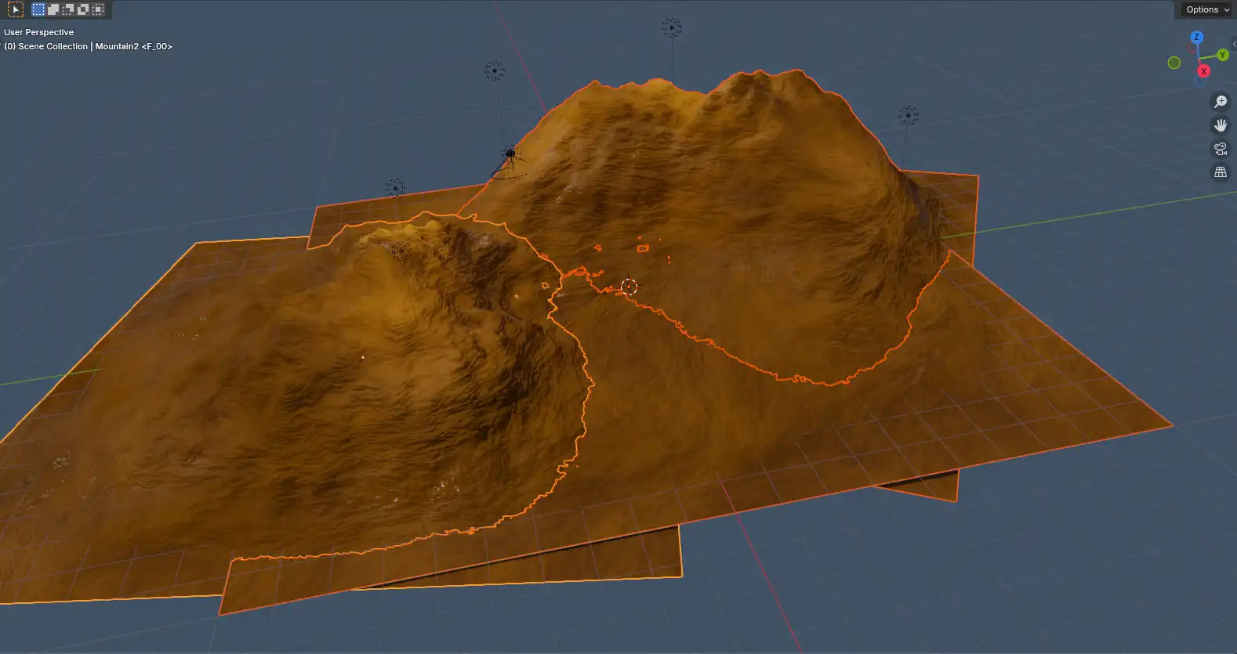Image resolution: width=1237 pixels, height=654 pixels.
Task: Click the Zoom view magnifier icon
Action: click(1221, 102)
